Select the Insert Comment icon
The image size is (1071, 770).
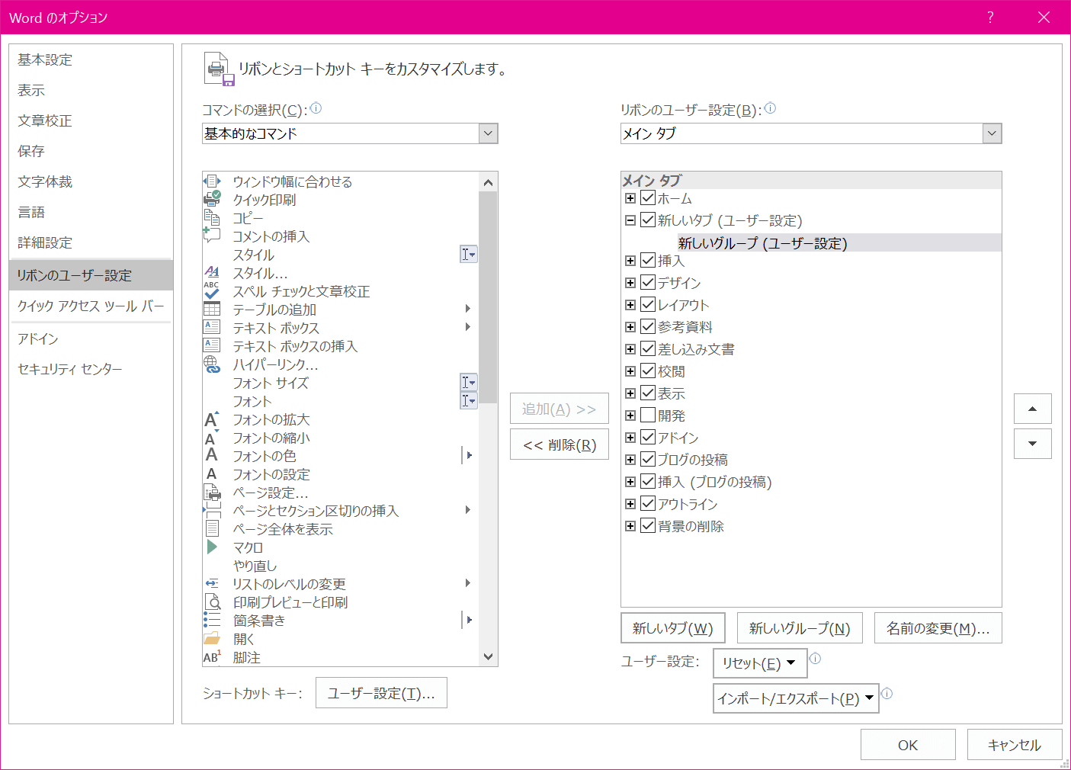tap(212, 236)
